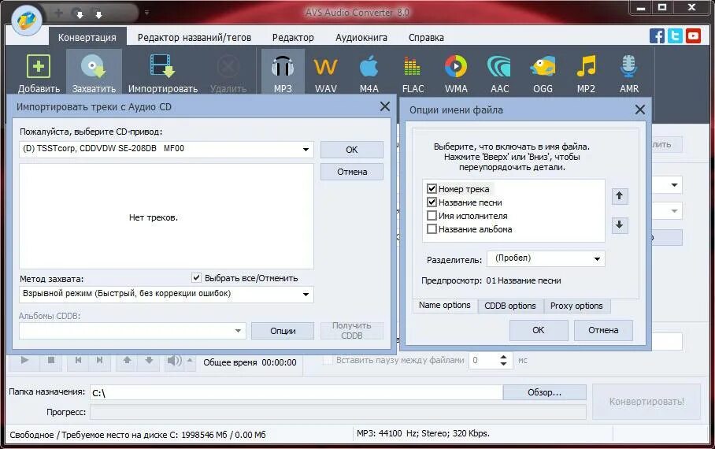
Task: Click the Обзор... browse button
Action: click(544, 392)
